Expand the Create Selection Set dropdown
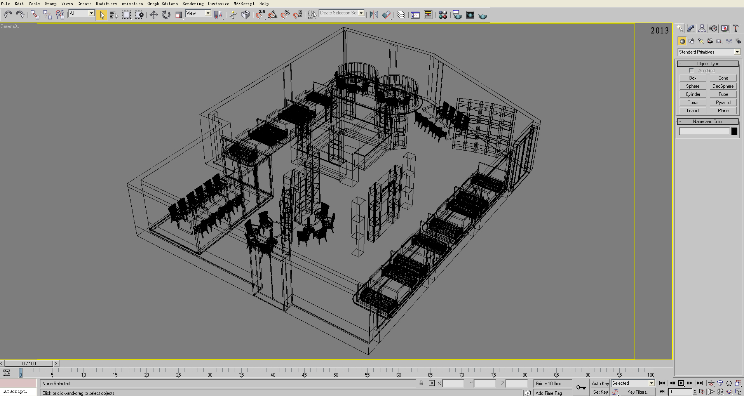 click(361, 13)
